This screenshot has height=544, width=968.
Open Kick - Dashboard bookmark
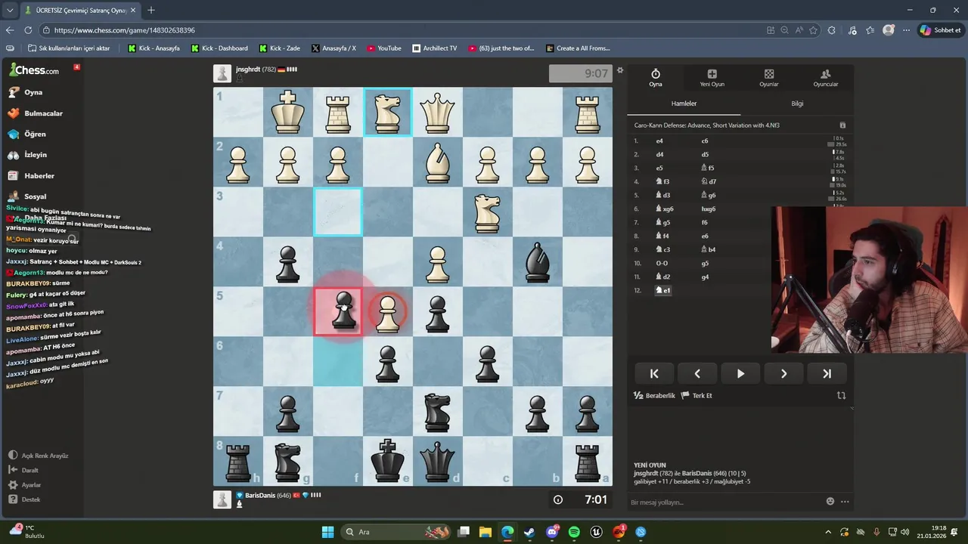click(219, 48)
